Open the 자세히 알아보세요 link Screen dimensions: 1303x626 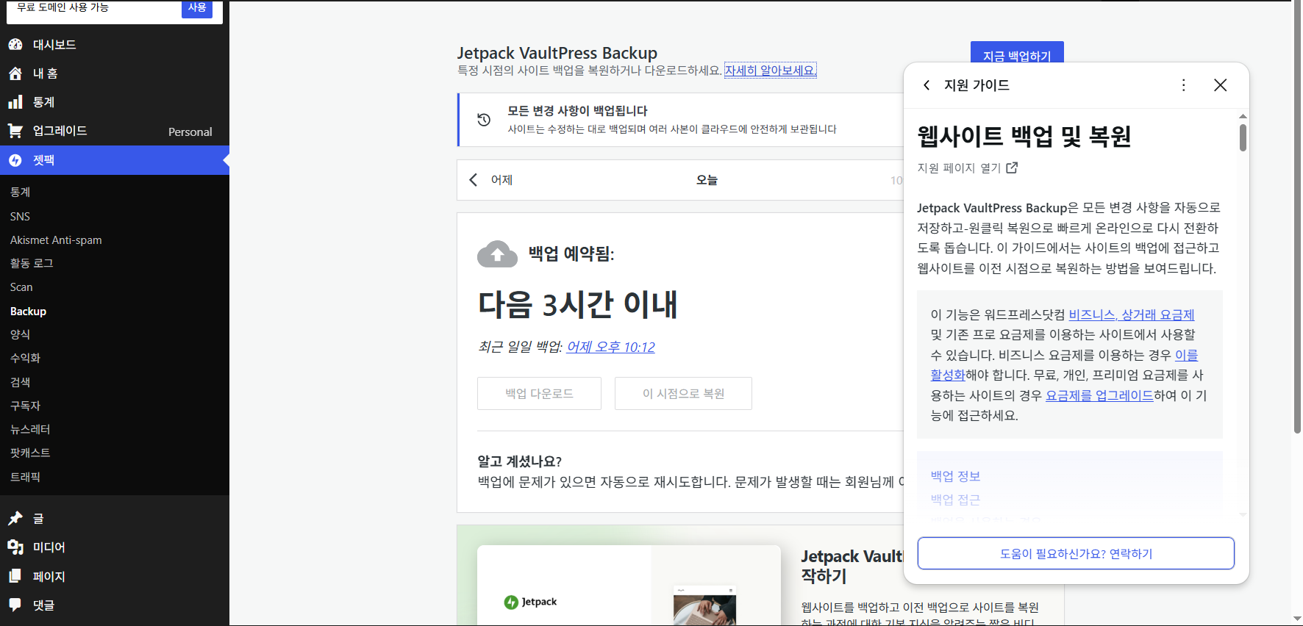point(770,71)
